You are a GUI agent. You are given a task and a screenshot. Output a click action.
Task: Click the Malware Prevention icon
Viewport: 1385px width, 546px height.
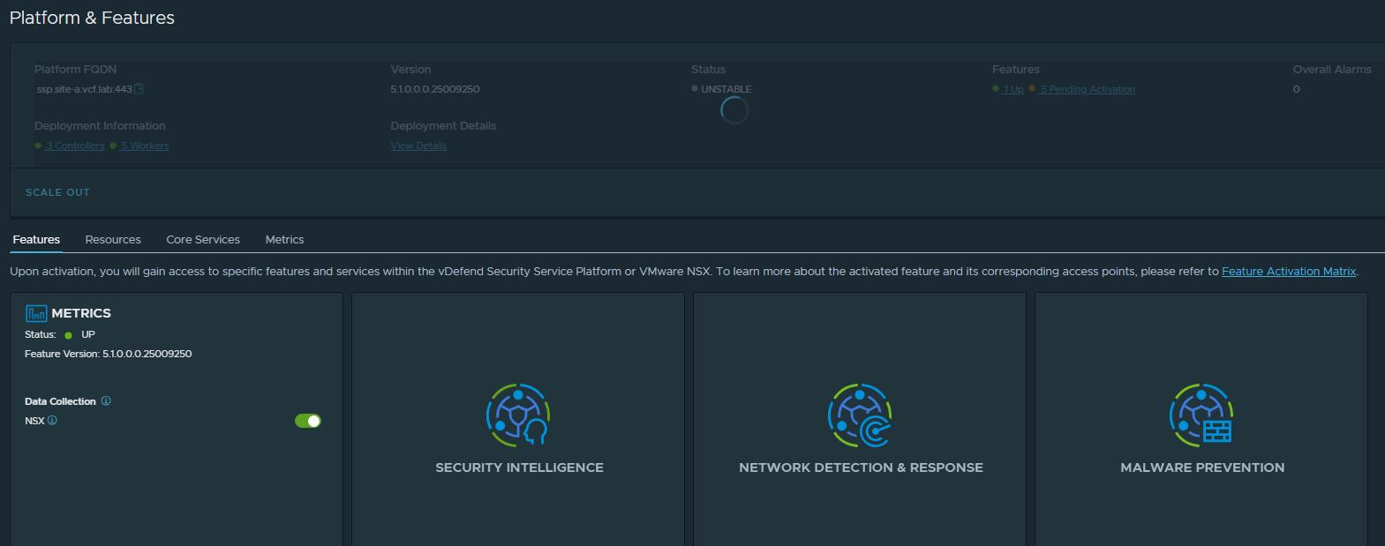pyautogui.click(x=1201, y=415)
